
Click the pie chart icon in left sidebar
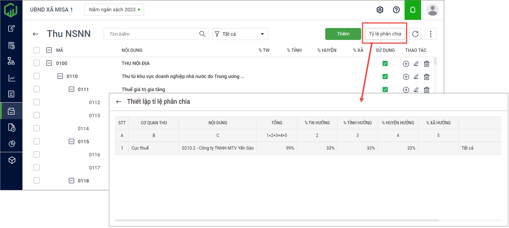[x=12, y=144]
